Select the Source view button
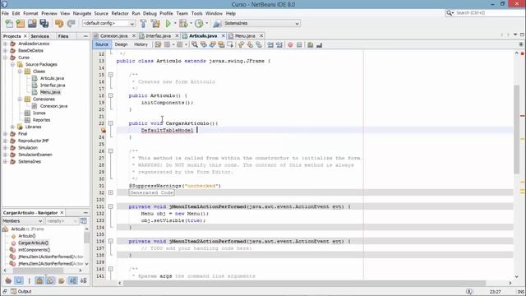 pos(102,44)
